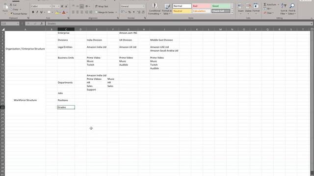
Task: Select the cell containing Amazon.com INC
Action: tap(129, 33)
